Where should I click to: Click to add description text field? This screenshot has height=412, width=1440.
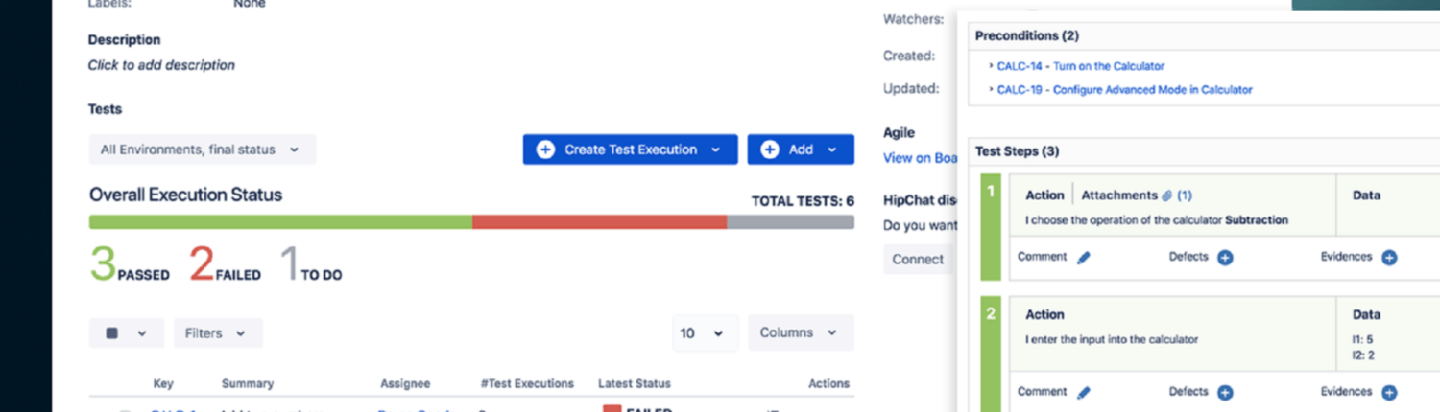click(161, 65)
